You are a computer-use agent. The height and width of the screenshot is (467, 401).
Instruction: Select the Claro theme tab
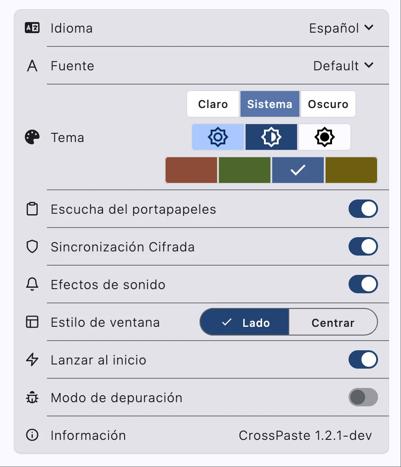tap(212, 104)
